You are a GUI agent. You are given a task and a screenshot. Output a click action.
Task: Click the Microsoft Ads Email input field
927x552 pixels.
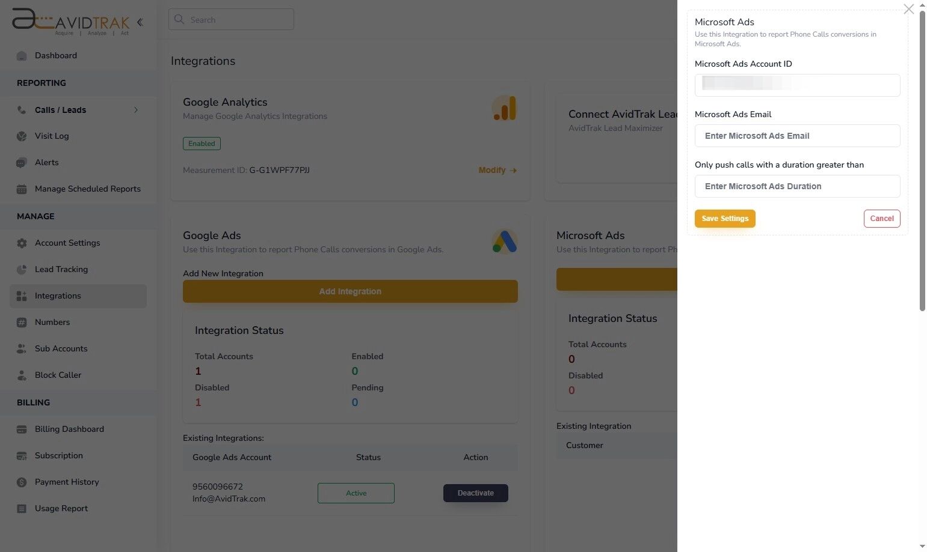[x=796, y=136]
